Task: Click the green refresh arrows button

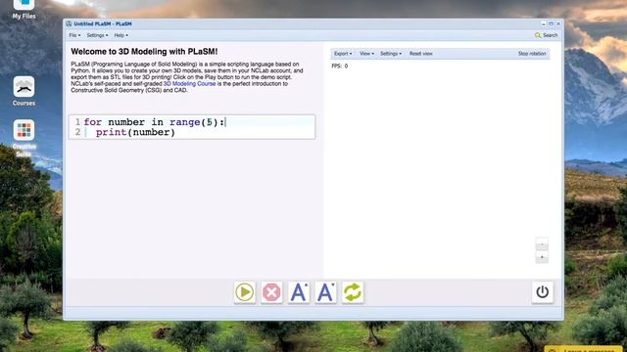Action: click(353, 292)
